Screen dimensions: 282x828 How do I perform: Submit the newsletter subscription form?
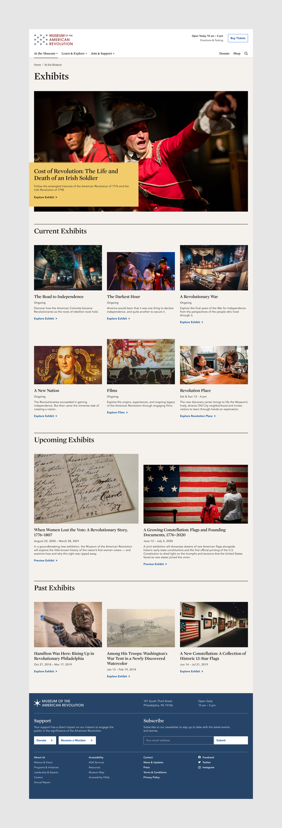(231, 740)
